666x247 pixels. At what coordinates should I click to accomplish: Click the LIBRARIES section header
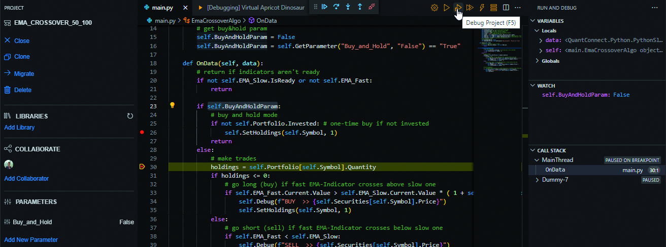(x=31, y=116)
